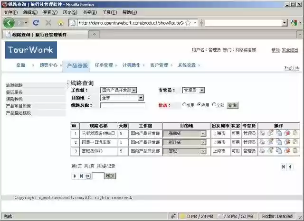This screenshot has width=304, height=221.
Task: Bookmark this page with the star icon
Action: pyautogui.click(x=188, y=23)
